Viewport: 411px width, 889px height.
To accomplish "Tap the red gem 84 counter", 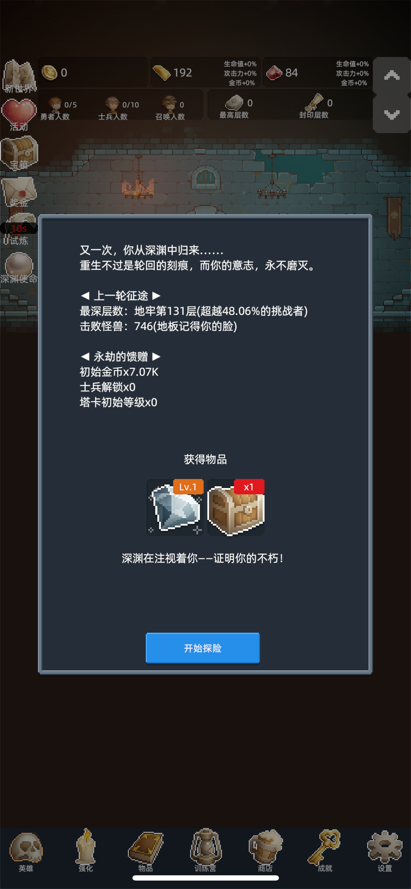I will click(x=318, y=73).
